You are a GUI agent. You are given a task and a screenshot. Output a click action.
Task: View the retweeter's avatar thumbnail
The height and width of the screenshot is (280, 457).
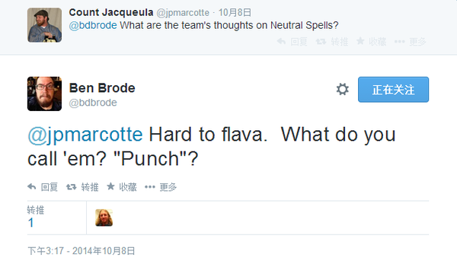[x=104, y=218]
